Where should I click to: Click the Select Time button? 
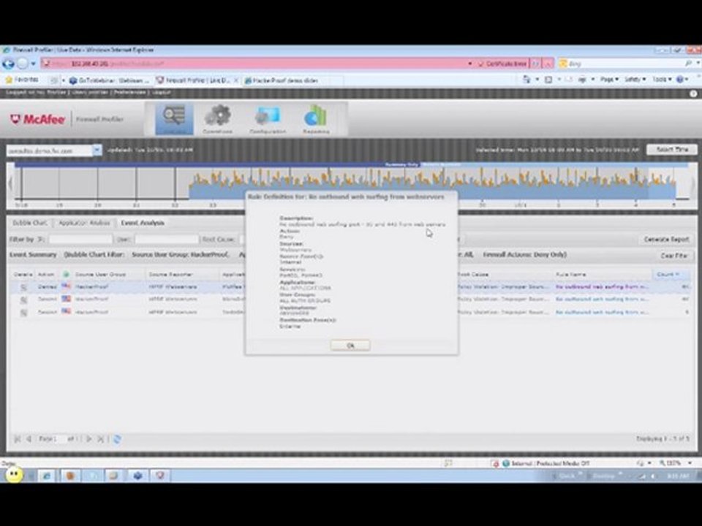point(671,149)
